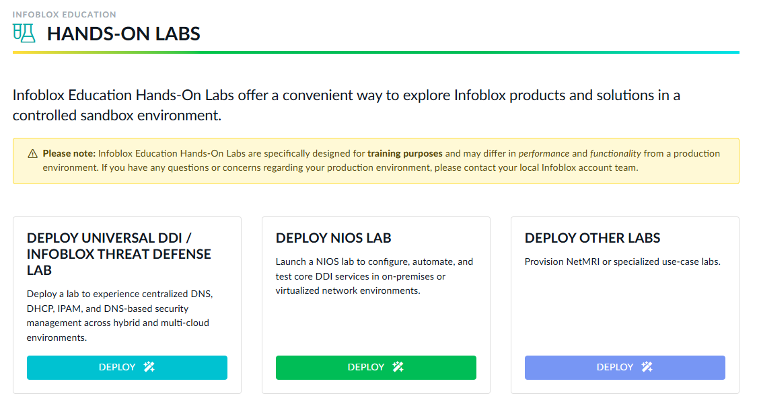
Task: Select the Deploy Universal DDI card heading
Action: click(x=119, y=254)
